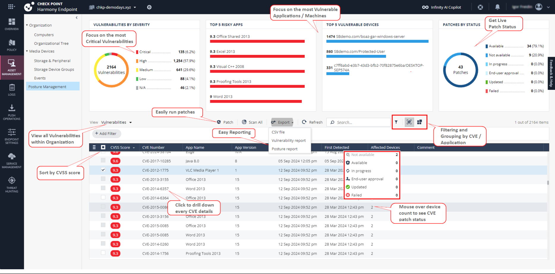The width and height of the screenshot is (555, 274).
Task: Open the Overview section in sidebar
Action: pyautogui.click(x=12, y=24)
